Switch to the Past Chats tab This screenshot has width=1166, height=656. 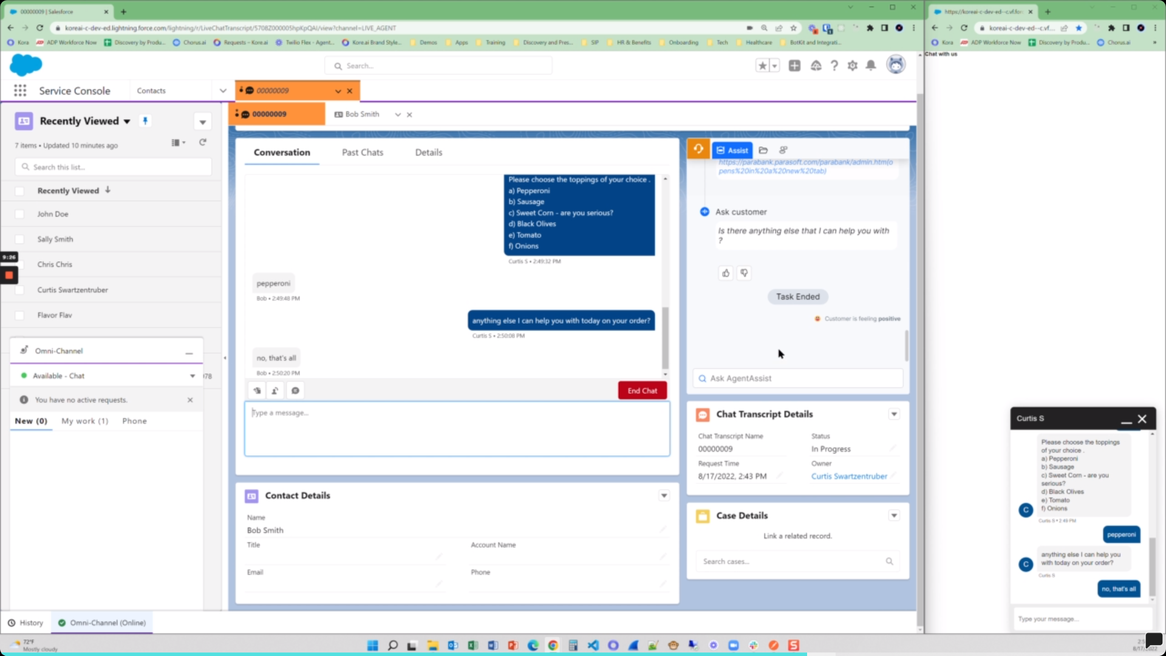click(363, 152)
